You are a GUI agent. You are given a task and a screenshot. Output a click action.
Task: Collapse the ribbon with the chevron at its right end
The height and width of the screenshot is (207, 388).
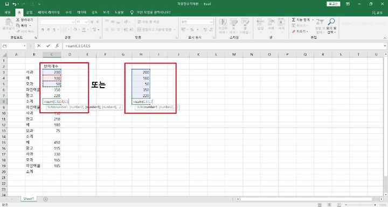click(385, 38)
